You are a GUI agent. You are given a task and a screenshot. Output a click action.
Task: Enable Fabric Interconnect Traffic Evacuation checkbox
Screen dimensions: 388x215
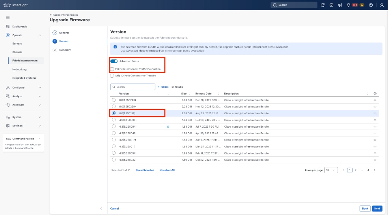click(112, 69)
